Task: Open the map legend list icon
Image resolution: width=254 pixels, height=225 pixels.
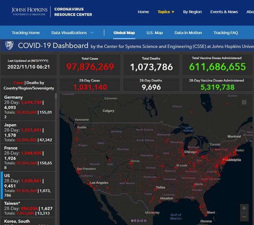Action: coord(244,102)
